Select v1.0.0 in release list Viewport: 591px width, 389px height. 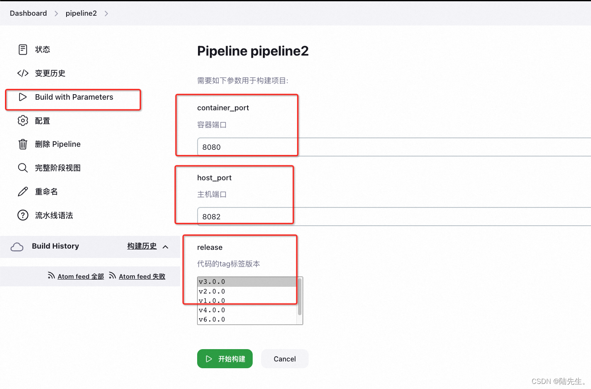tap(248, 301)
